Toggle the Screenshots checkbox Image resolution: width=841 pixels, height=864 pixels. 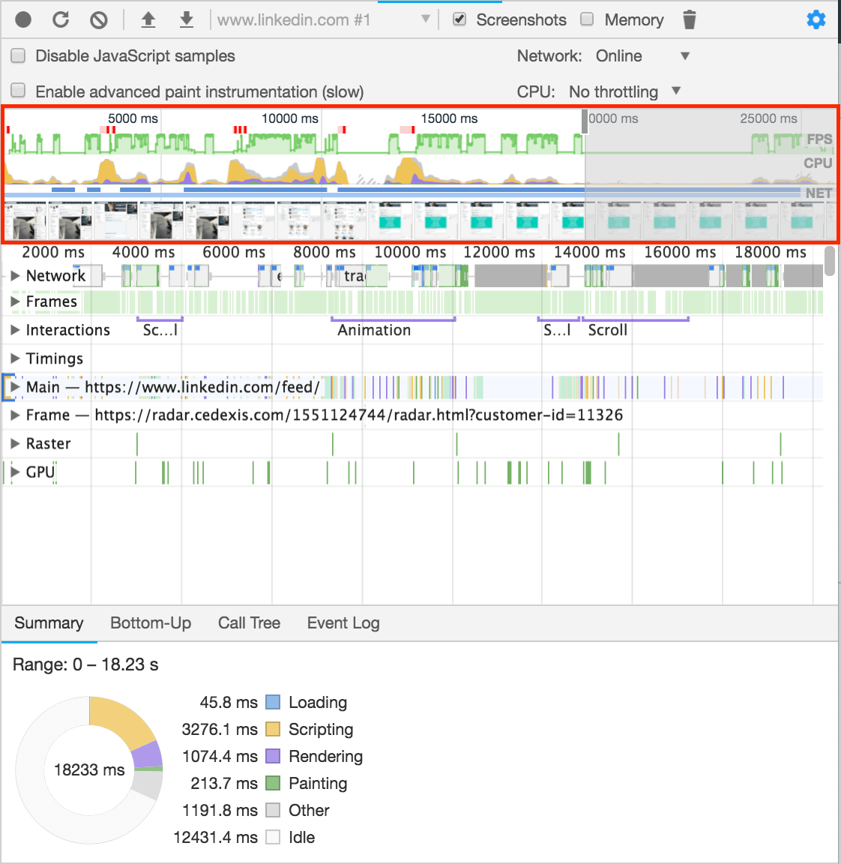coord(459,19)
